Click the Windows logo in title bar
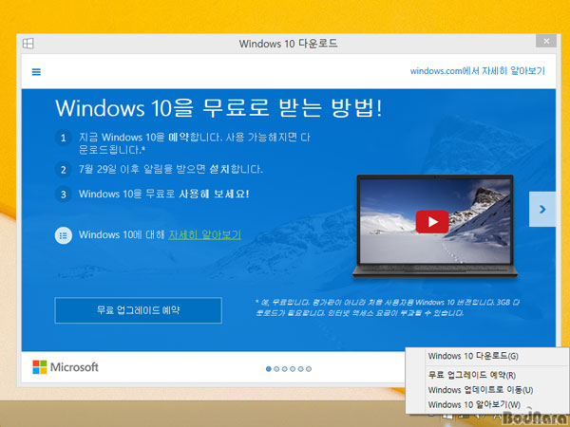 coord(28,44)
